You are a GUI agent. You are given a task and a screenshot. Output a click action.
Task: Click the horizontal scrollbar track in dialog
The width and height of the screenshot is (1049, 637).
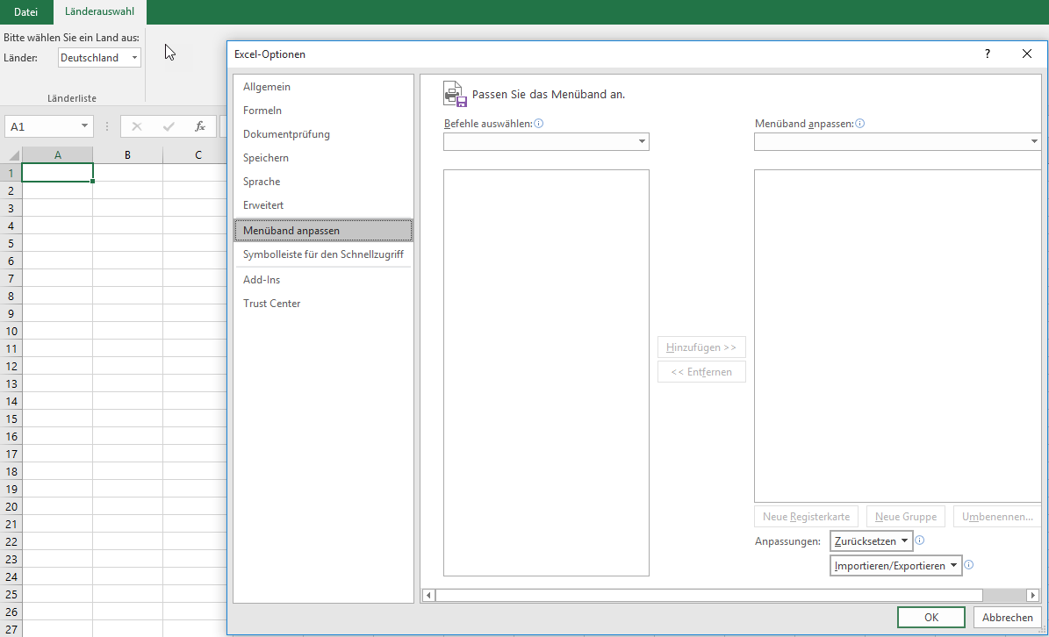pos(1004,595)
